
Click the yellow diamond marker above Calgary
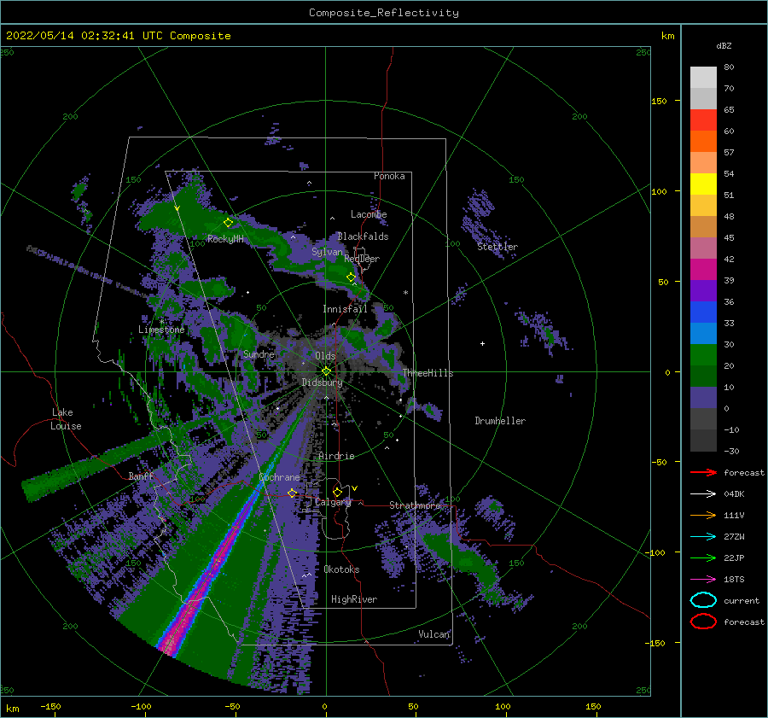tap(337, 492)
